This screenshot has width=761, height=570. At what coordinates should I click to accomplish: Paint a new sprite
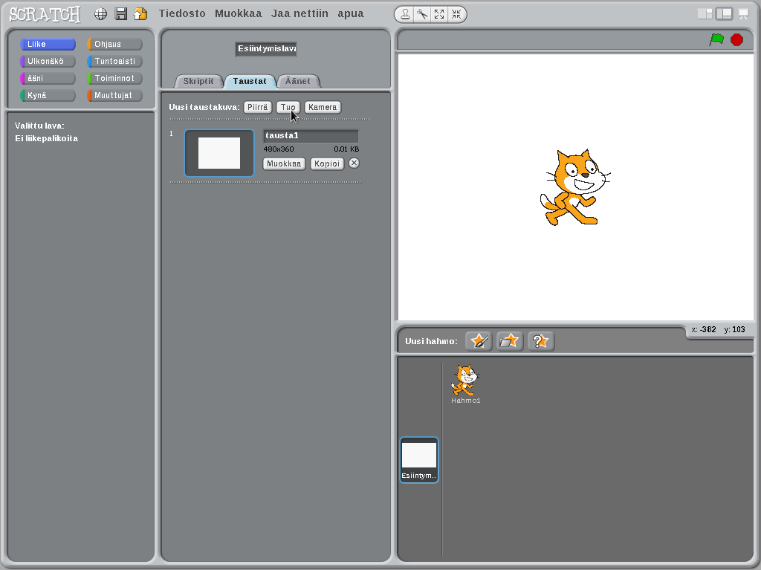coord(479,341)
